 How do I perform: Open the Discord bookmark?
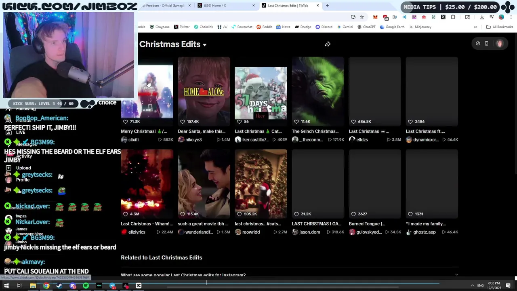[x=324, y=27]
